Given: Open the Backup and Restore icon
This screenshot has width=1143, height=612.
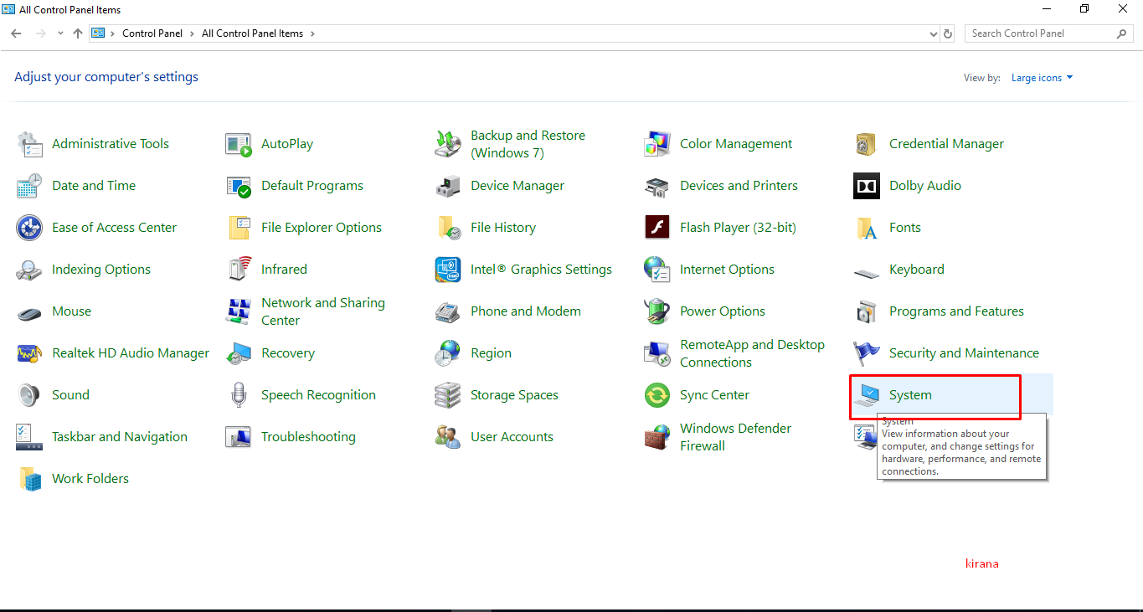Looking at the screenshot, I should click(448, 144).
